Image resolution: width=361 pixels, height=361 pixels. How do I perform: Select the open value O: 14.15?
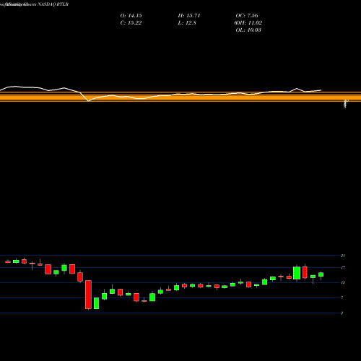coord(131,16)
